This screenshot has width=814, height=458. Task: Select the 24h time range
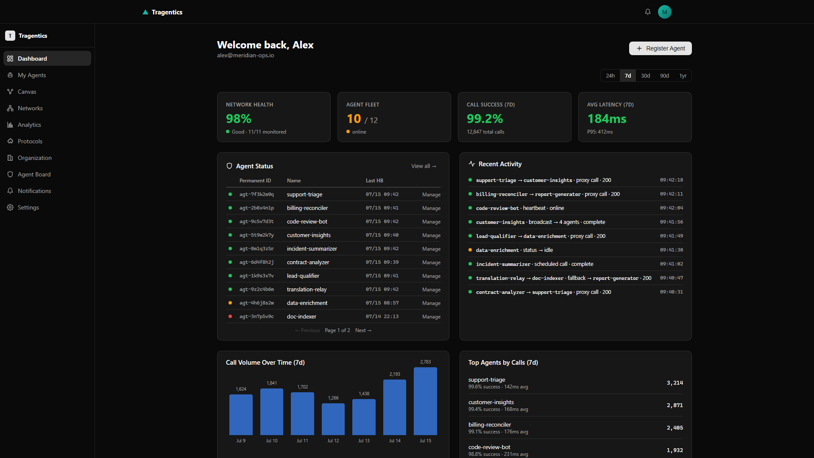coord(610,75)
